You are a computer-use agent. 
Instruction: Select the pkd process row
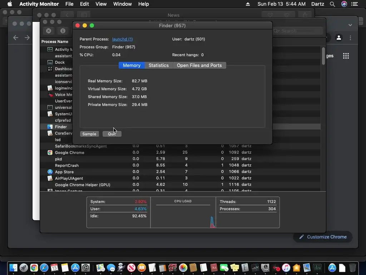pyautogui.click(x=180, y=159)
